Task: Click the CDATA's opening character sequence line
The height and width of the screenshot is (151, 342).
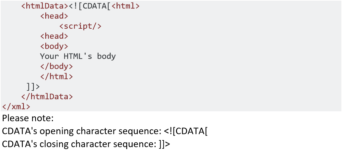Action: coord(105,131)
